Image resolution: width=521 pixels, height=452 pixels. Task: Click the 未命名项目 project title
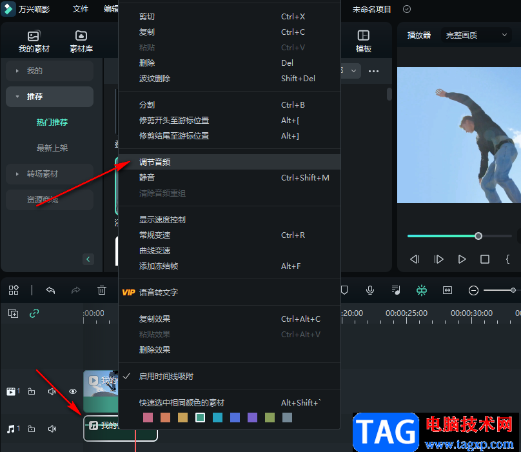(371, 9)
